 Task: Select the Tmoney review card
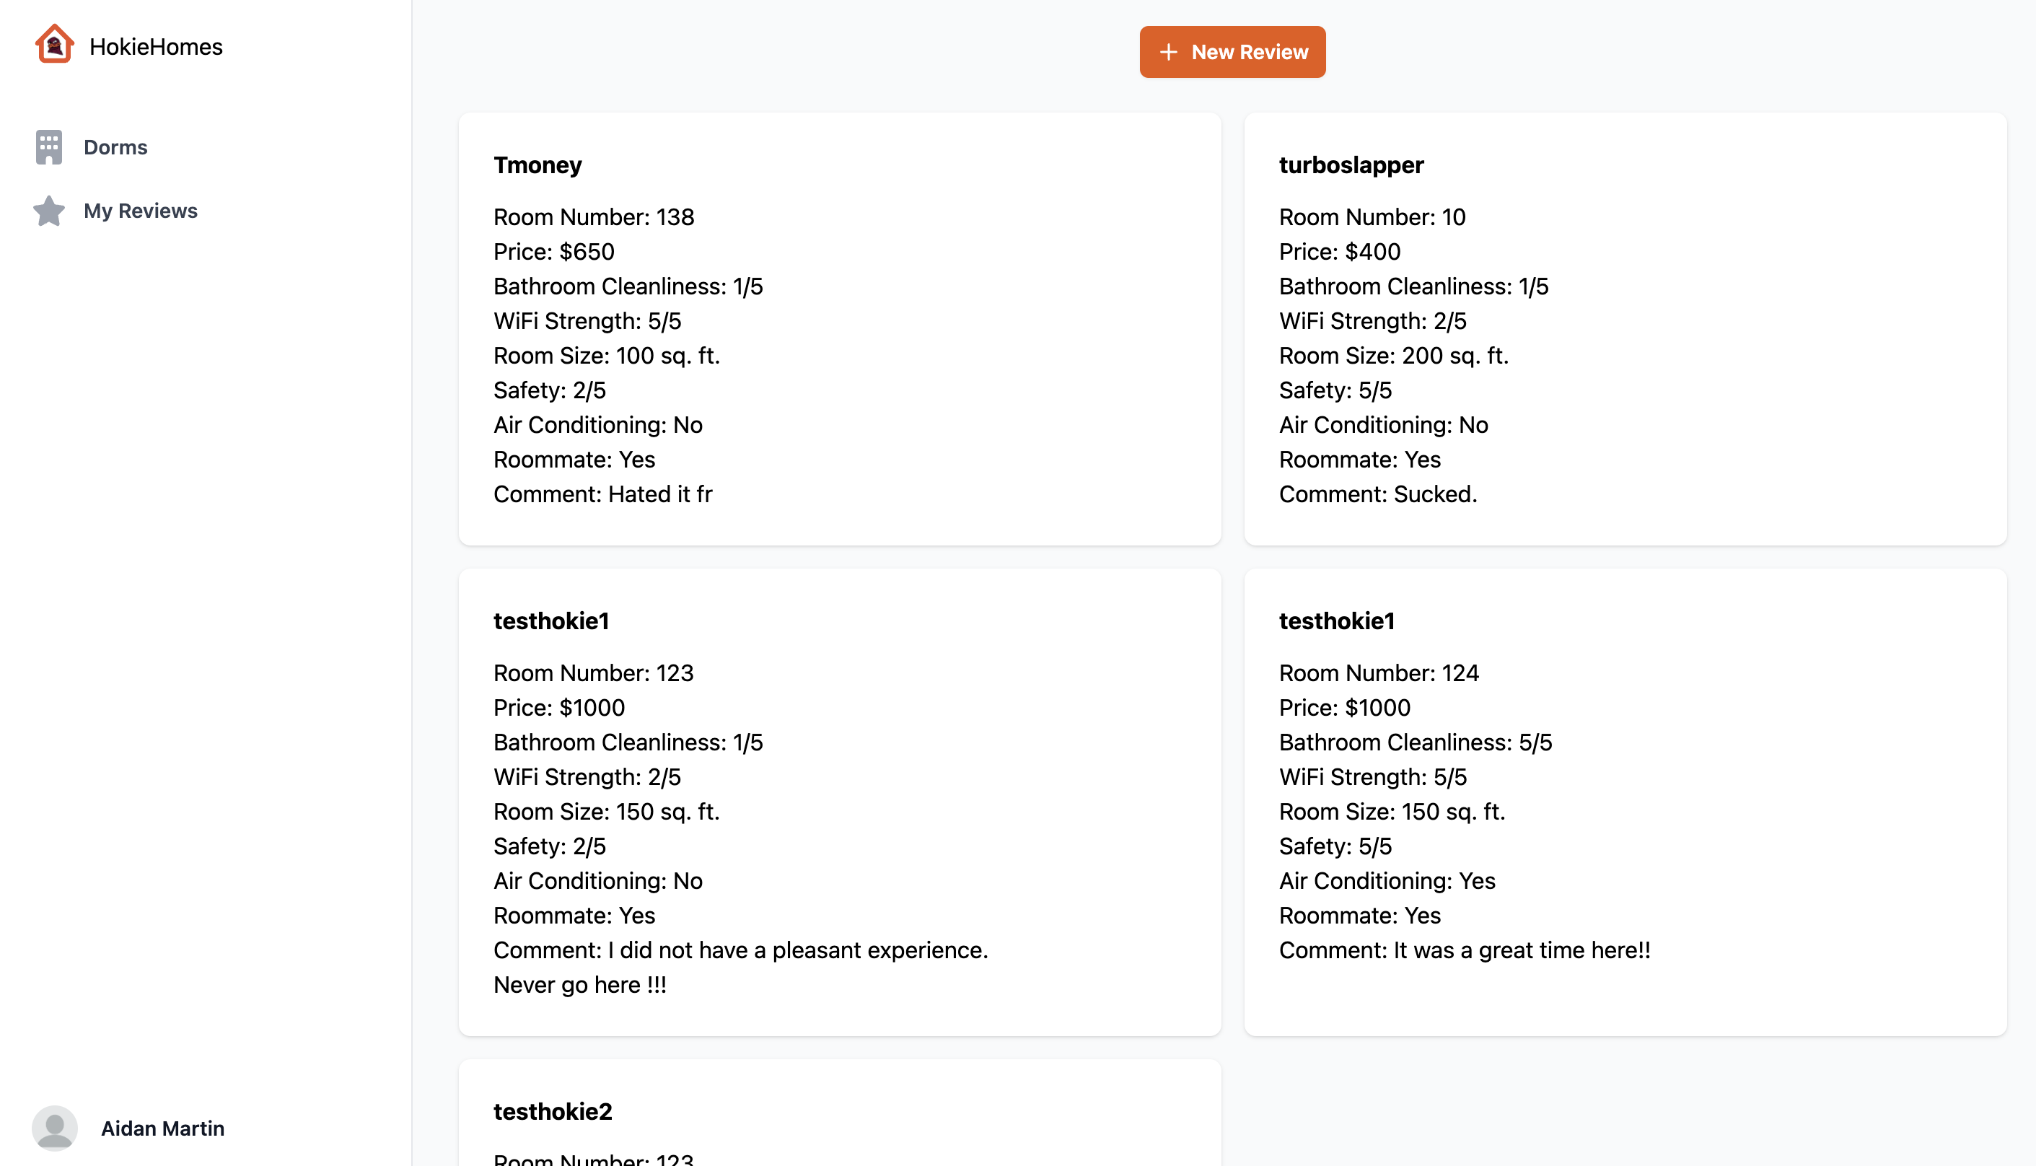pos(839,328)
